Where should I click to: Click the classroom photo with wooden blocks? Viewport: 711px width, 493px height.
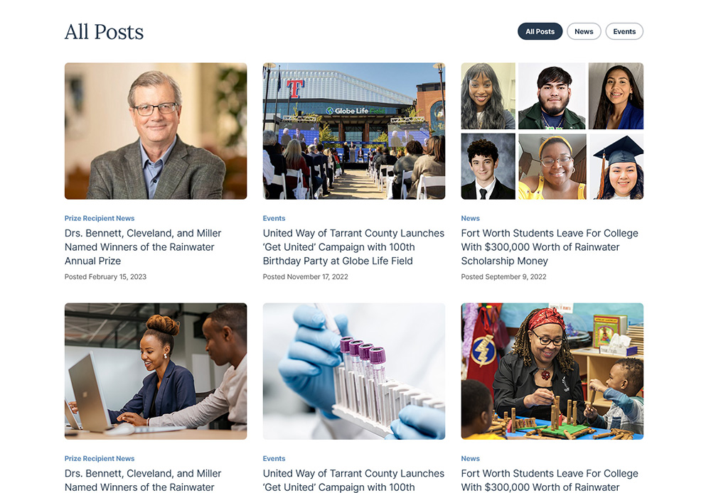pos(552,371)
